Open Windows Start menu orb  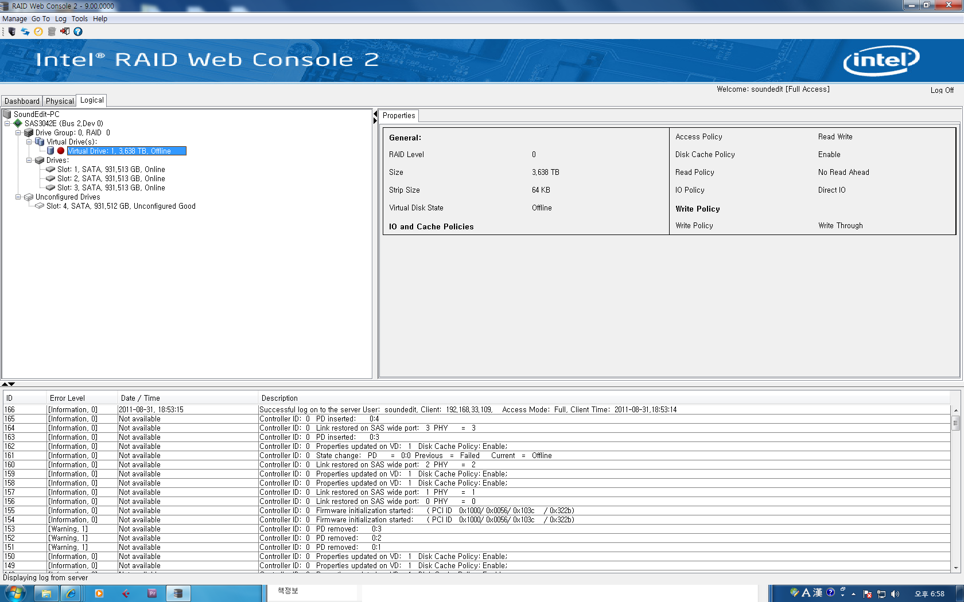point(15,593)
